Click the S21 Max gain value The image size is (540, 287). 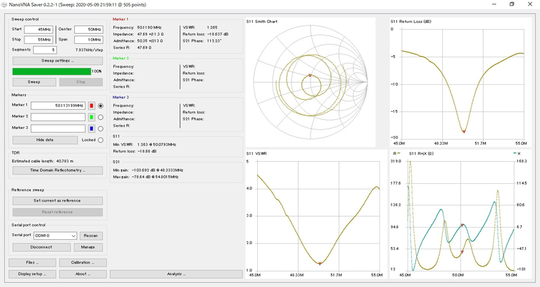[155, 177]
